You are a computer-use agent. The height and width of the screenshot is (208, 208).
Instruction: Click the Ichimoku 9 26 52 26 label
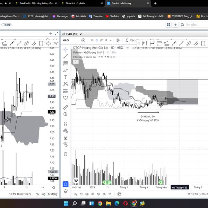point(84,57)
